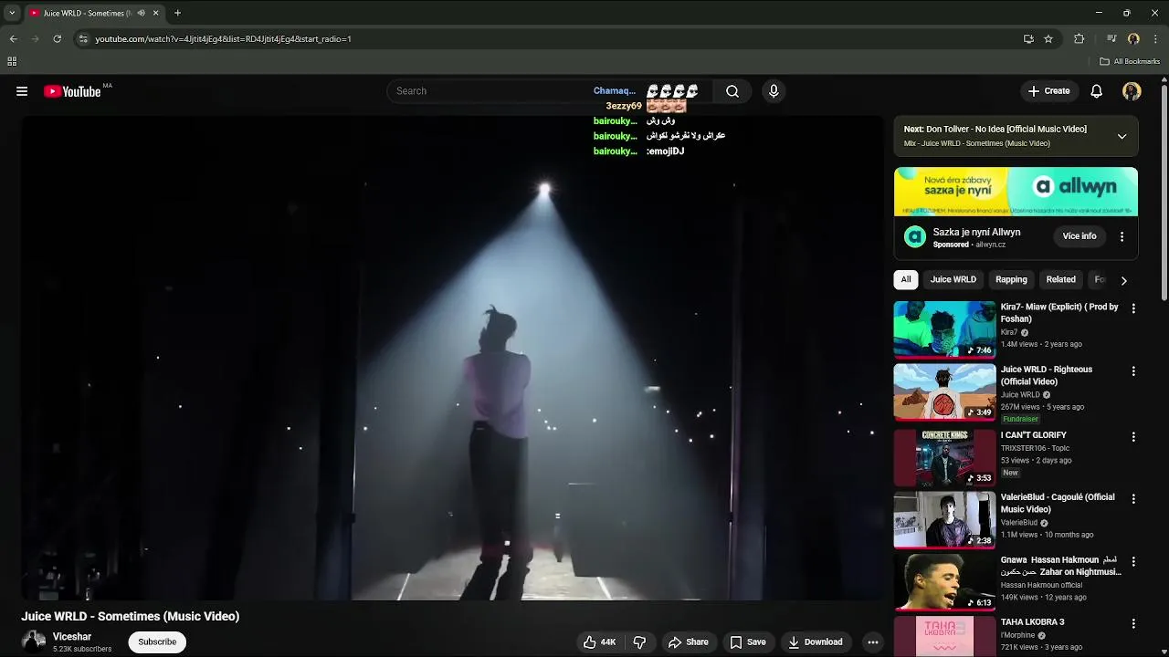Open Viceshar channel avatar
Viewport: 1169px width, 657px height.
[x=34, y=641]
